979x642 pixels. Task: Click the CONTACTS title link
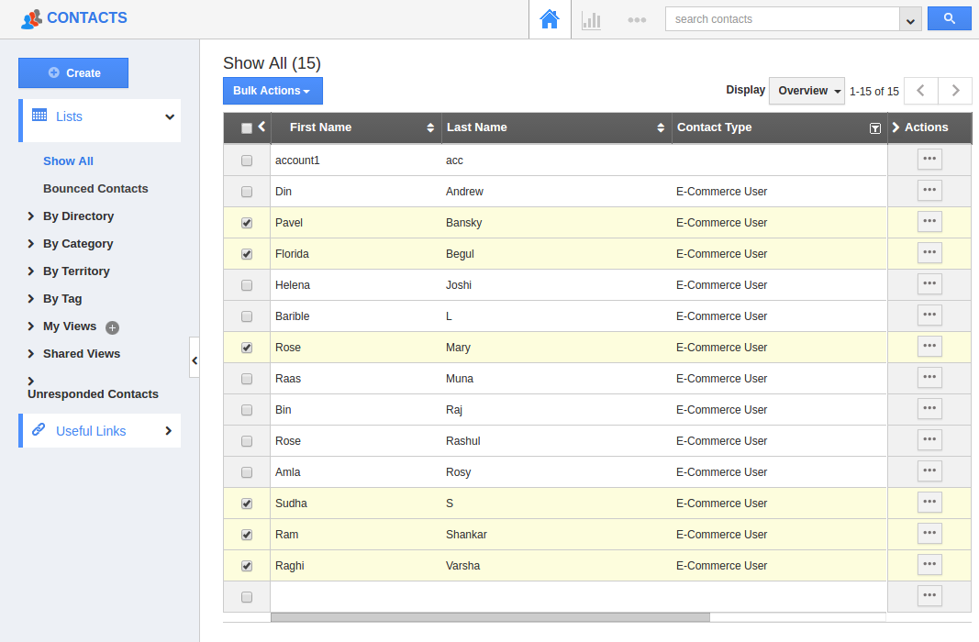point(87,18)
